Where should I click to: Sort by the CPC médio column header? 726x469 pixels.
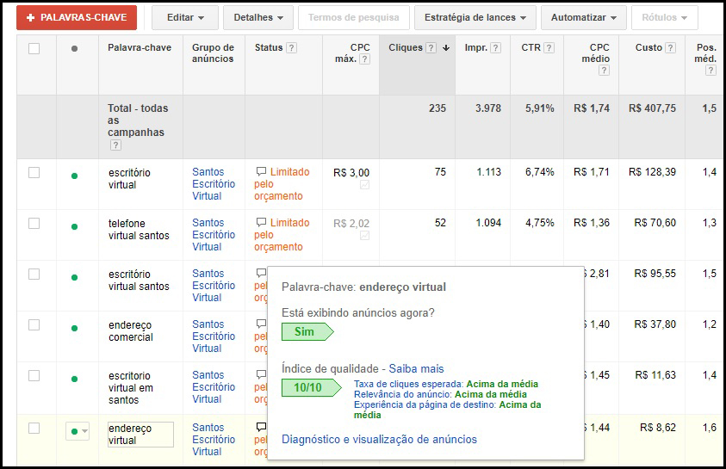(x=595, y=53)
